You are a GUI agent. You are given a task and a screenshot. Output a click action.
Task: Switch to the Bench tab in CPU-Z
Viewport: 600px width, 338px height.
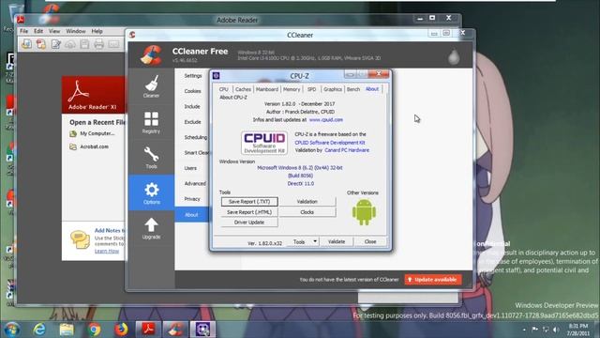click(x=353, y=89)
